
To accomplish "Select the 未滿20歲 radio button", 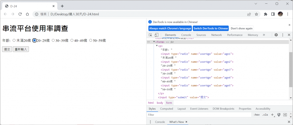I will click(14, 40).
